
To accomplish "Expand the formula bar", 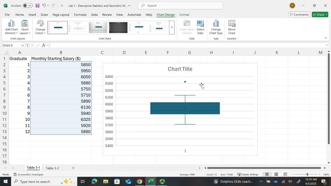I will click(x=327, y=45).
